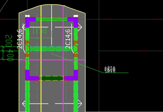163x112 pixels.
Task: Select the right 2C14;6 rebar label
Action: (x=68, y=39)
